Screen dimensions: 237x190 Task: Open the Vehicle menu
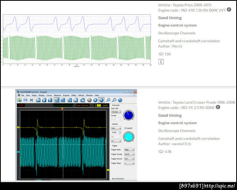81,95
